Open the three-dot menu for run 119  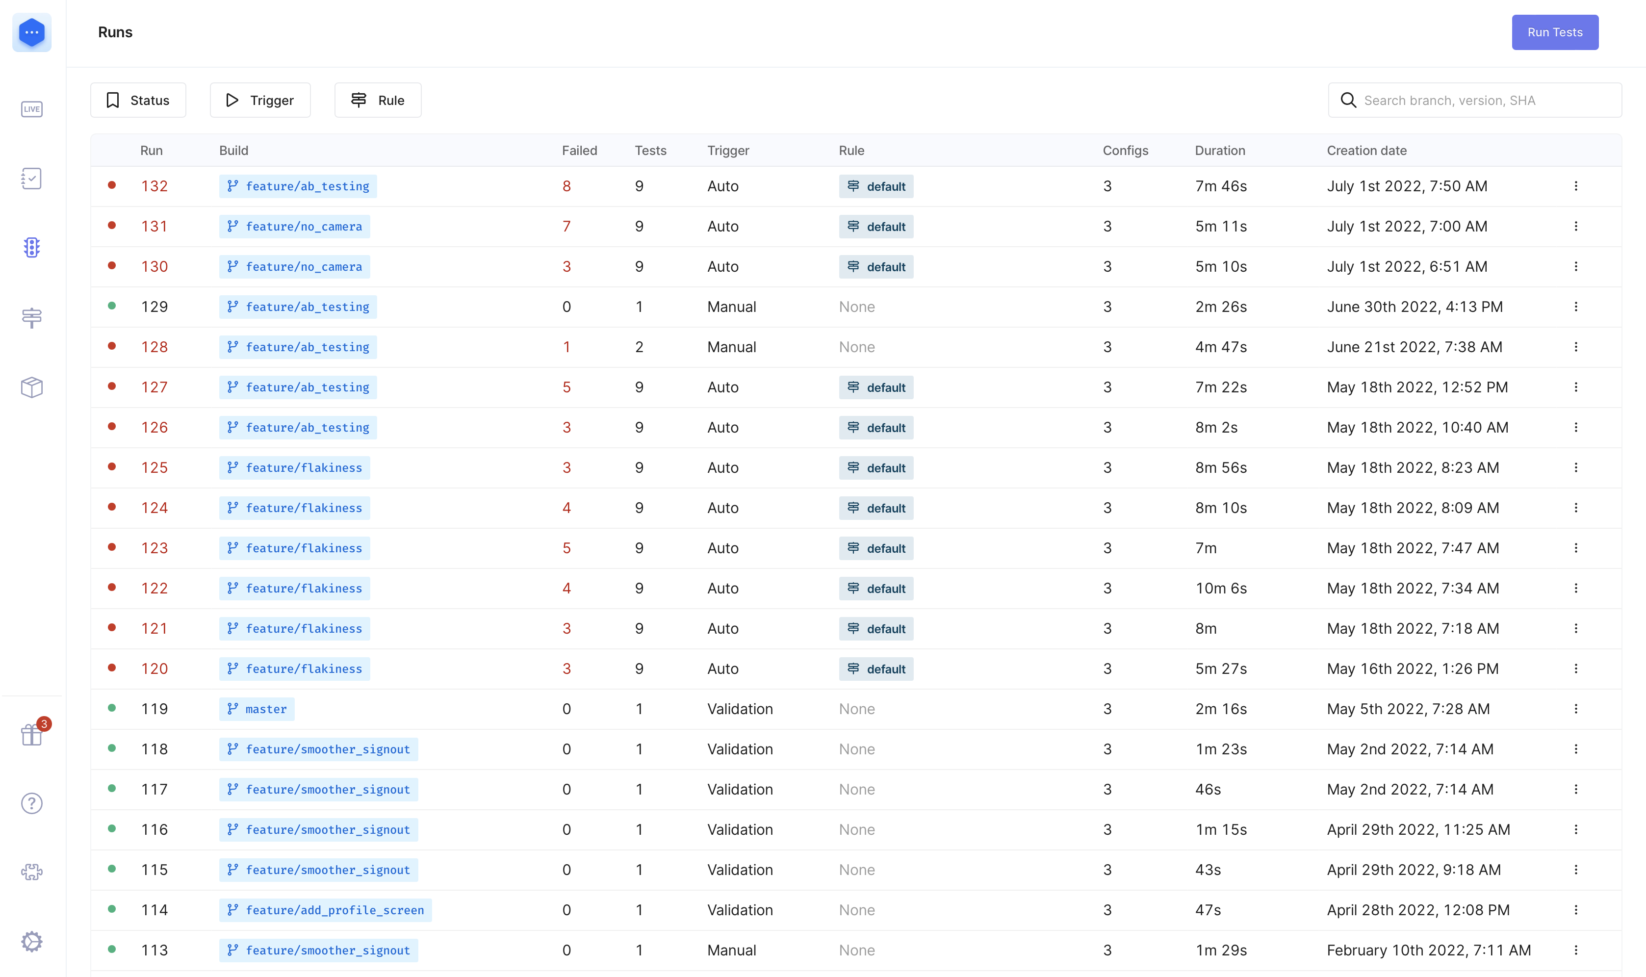1575,709
